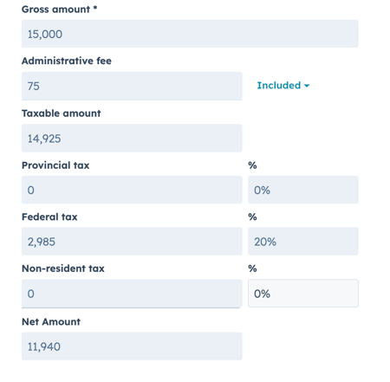Click the Taxable amount label

pos(62,113)
